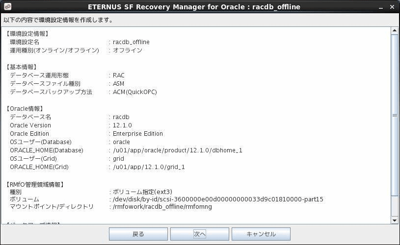Click the 'OSユーザー(Grid)' label
Screen dimensions: 400x245
(x=33, y=159)
